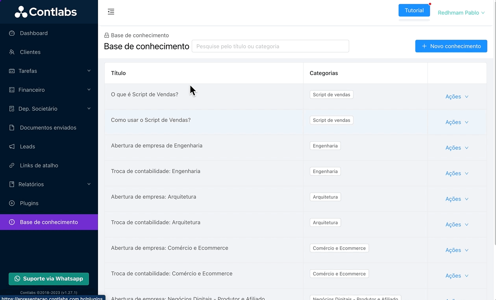Click the Documentos enviados file icon
This screenshot has height=300, width=496.
point(12,128)
